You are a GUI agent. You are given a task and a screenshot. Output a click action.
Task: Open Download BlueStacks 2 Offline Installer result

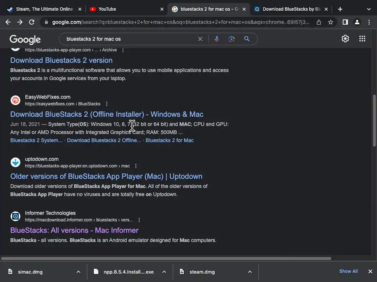click(x=107, y=114)
